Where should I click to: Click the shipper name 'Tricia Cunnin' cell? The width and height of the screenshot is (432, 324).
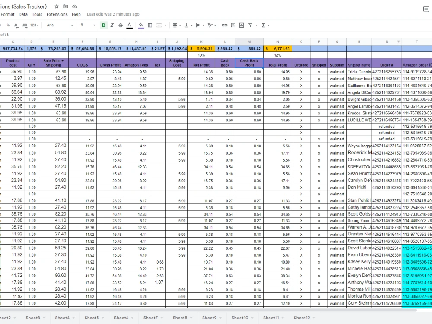tap(359, 72)
